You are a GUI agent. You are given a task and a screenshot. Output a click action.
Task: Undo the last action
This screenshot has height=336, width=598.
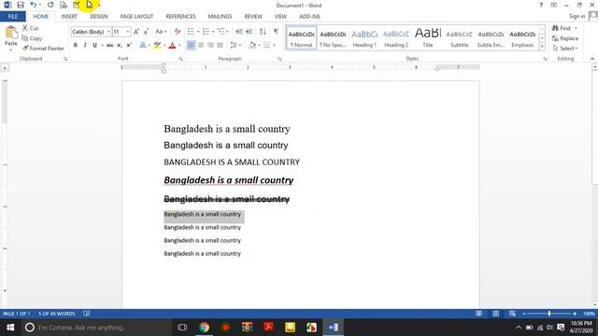[x=34, y=5]
